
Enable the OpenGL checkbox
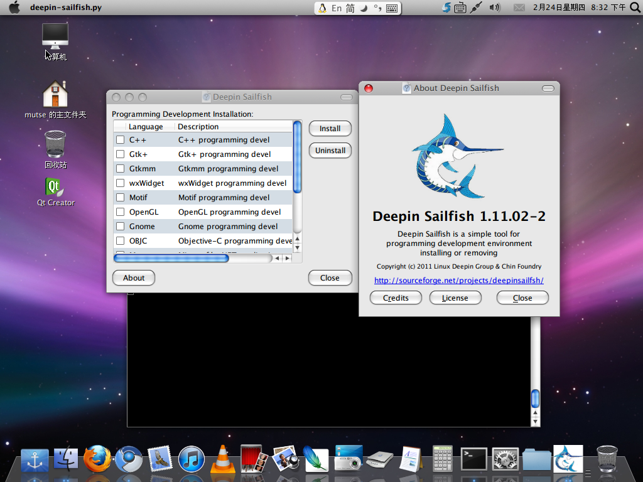tap(120, 212)
